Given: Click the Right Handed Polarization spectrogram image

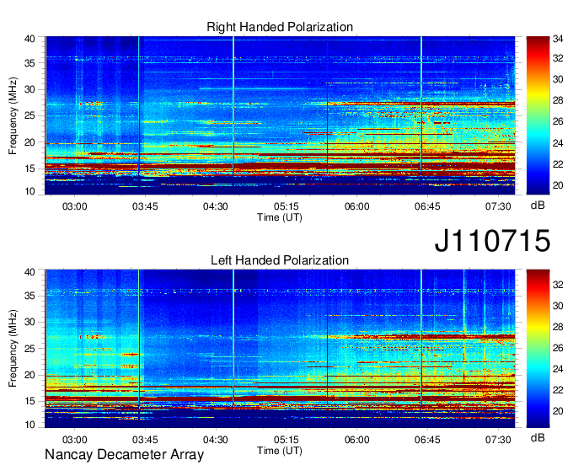Looking at the screenshot, I should click(280, 115).
